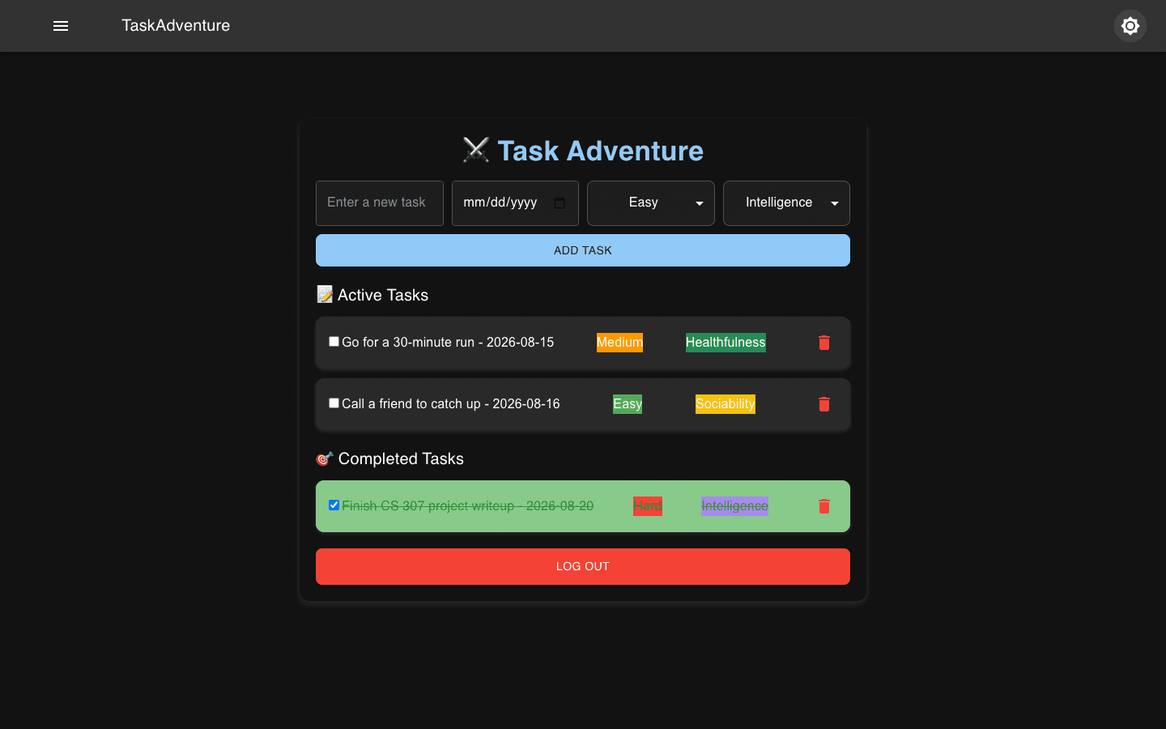Open the hamburger navigation menu

click(x=61, y=26)
